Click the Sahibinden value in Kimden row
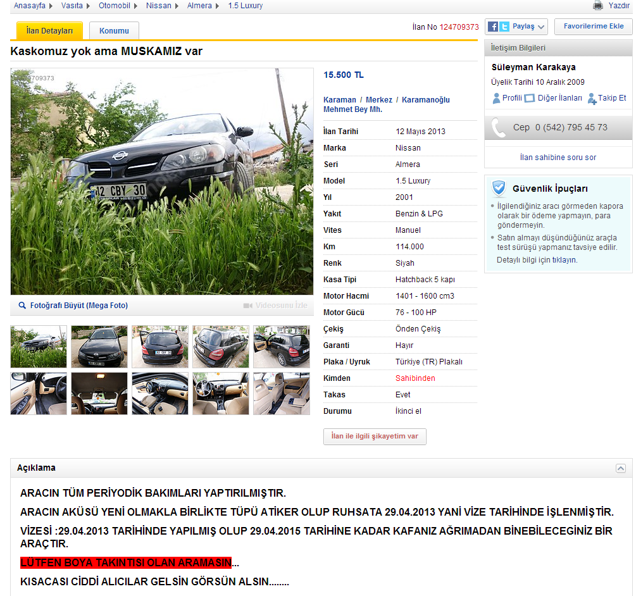This screenshot has width=636, height=596. click(415, 378)
